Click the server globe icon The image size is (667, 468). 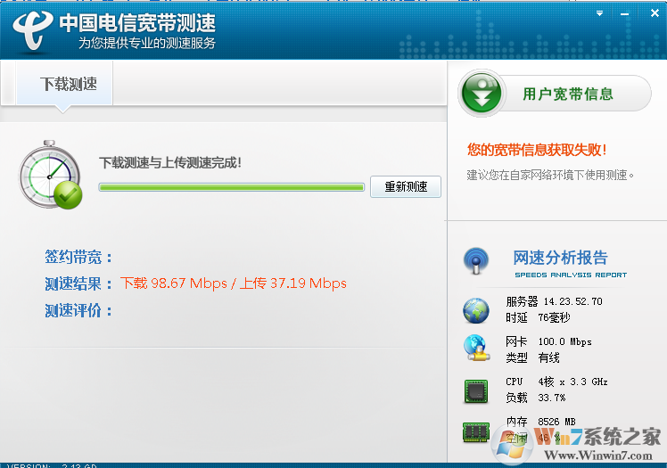(476, 310)
